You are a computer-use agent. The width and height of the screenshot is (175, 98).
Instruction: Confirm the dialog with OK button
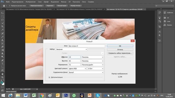point(120,46)
